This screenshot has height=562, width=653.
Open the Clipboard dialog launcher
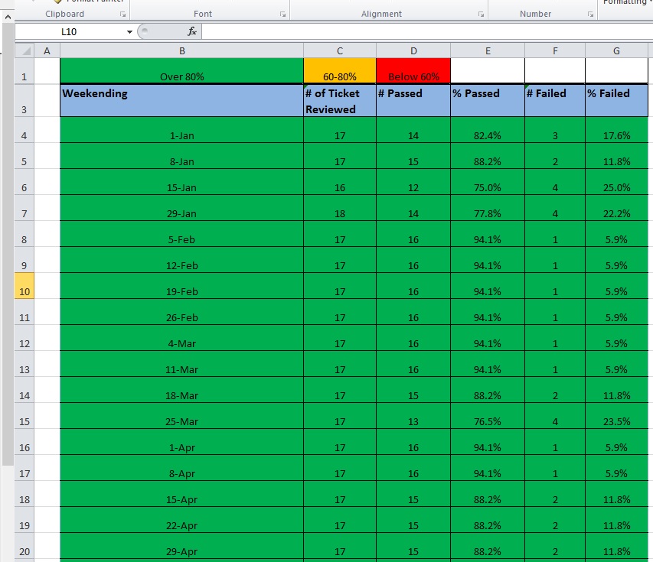pos(122,14)
